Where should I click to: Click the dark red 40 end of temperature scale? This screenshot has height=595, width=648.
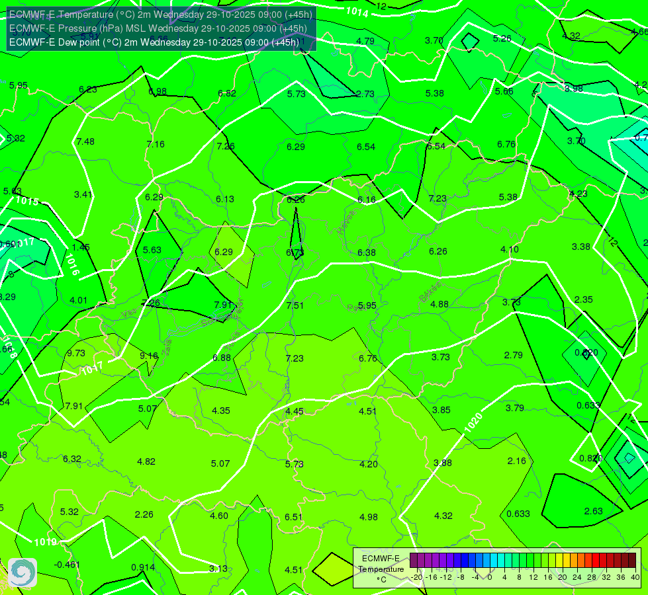tap(632, 561)
